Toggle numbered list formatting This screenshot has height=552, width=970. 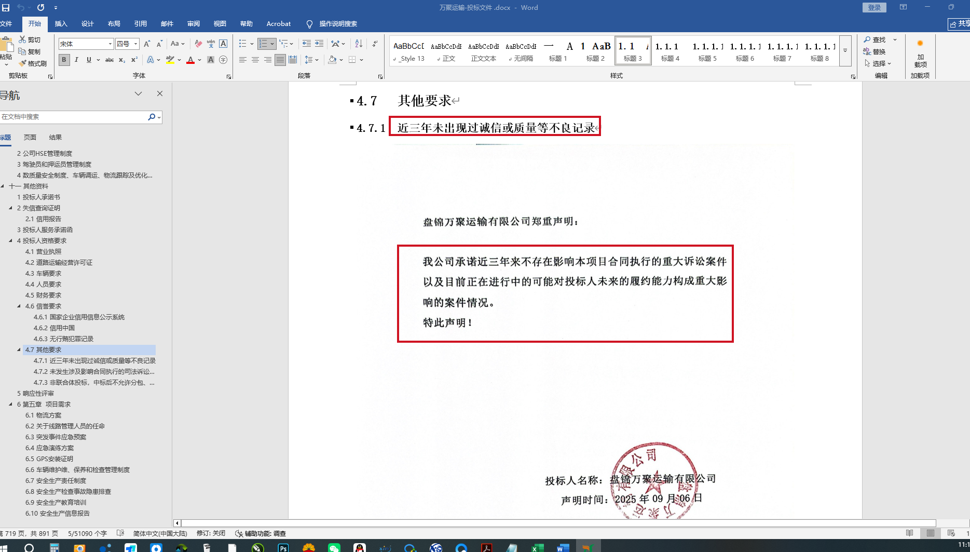(x=263, y=44)
